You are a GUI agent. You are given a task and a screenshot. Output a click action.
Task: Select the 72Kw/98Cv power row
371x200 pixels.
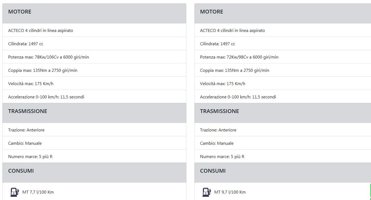pyautogui.click(x=283, y=57)
